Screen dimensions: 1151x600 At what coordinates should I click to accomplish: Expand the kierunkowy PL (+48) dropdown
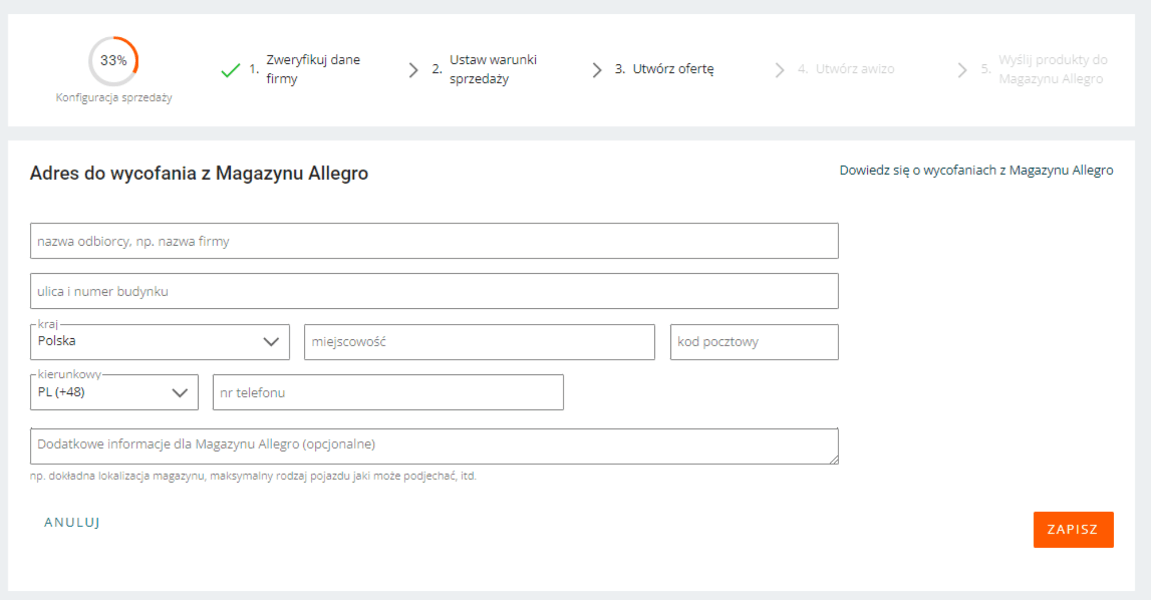114,392
